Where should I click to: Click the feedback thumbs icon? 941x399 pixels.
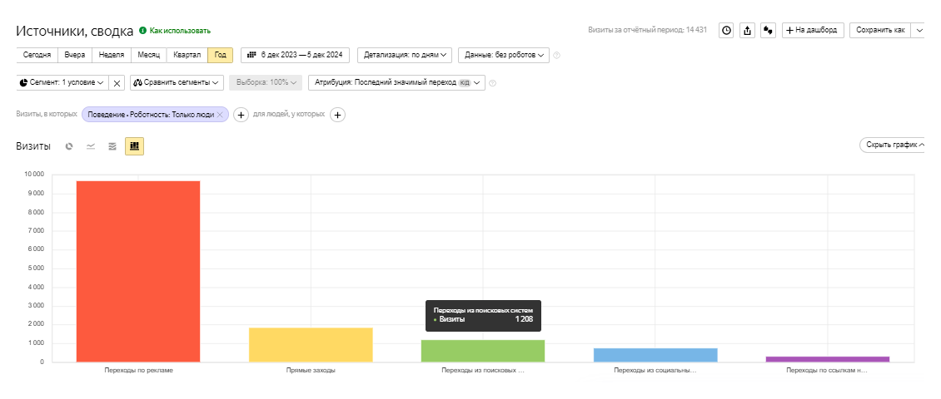[769, 30]
